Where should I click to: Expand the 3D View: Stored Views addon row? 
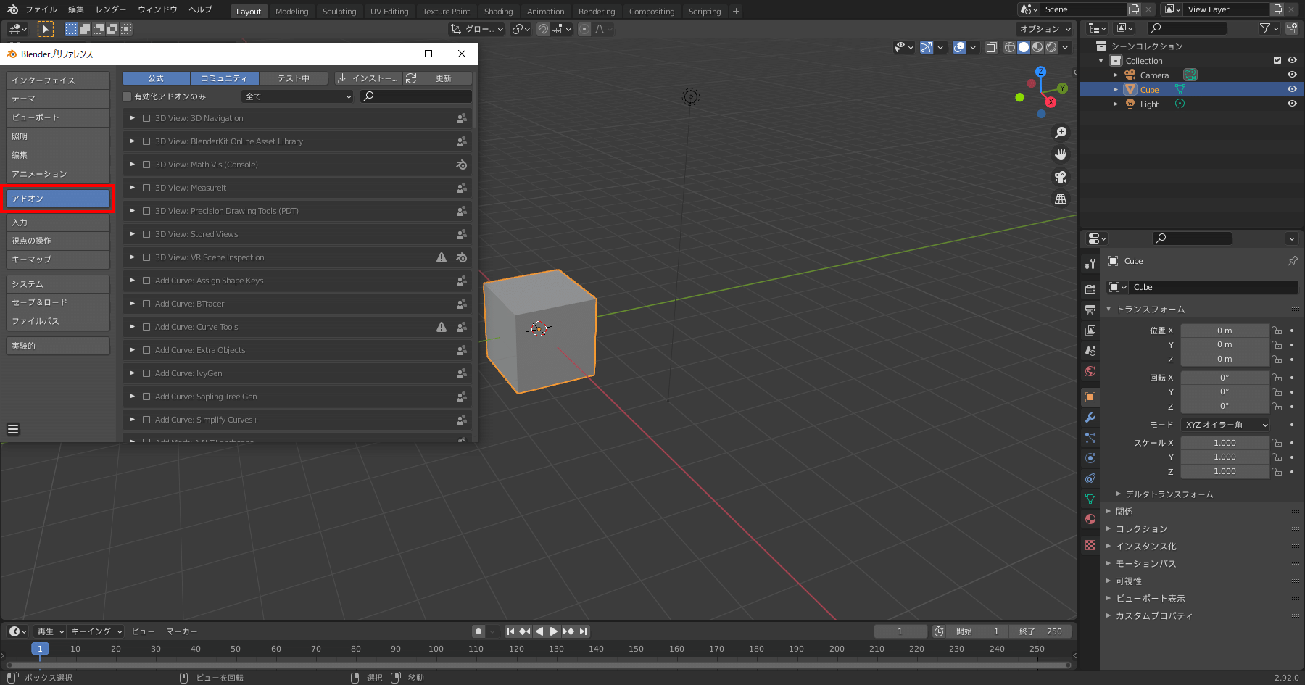point(132,234)
